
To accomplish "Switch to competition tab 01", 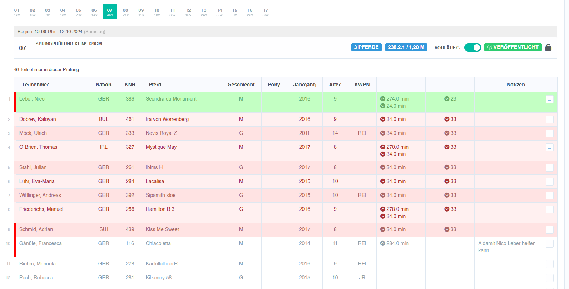I will click(17, 12).
